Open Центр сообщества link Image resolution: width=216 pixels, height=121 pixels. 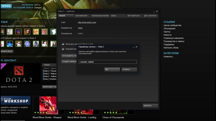172,25
